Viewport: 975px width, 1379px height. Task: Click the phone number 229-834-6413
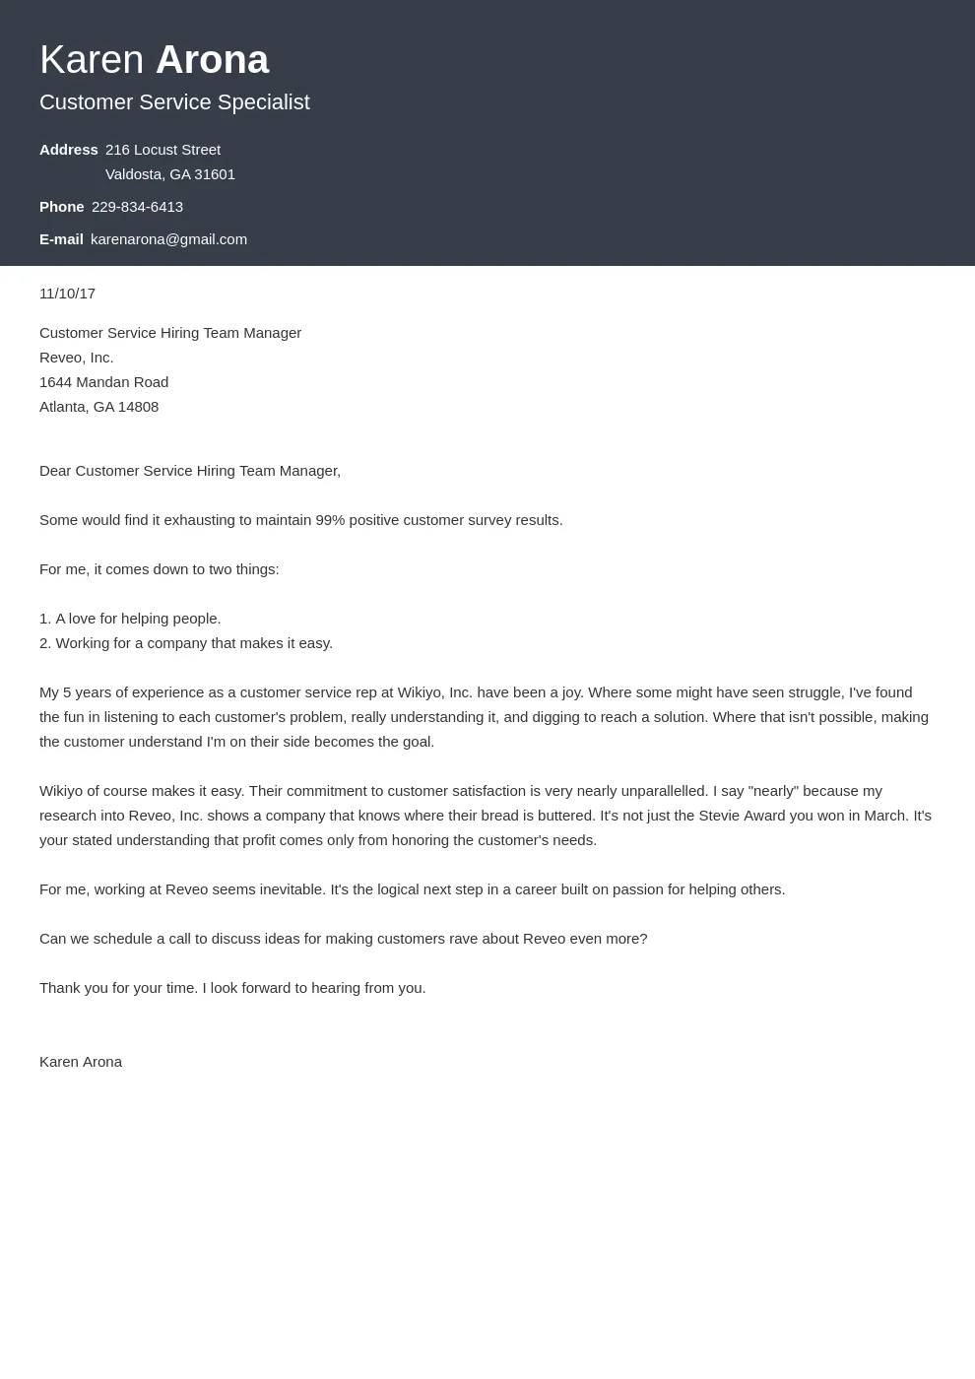pos(137,207)
